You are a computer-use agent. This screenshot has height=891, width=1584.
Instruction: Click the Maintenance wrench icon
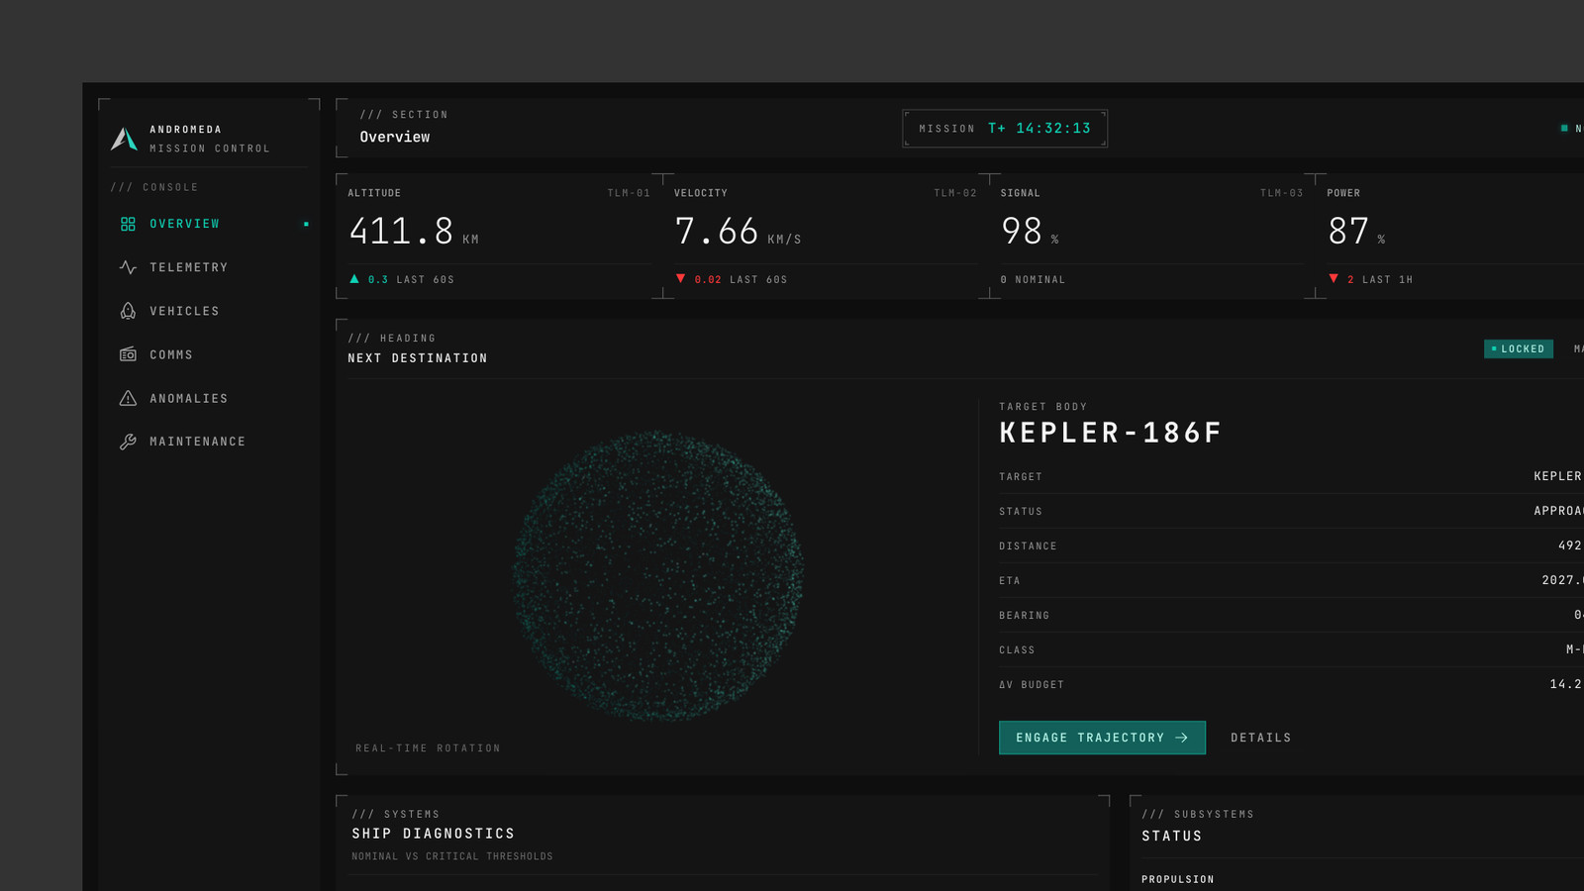128,442
